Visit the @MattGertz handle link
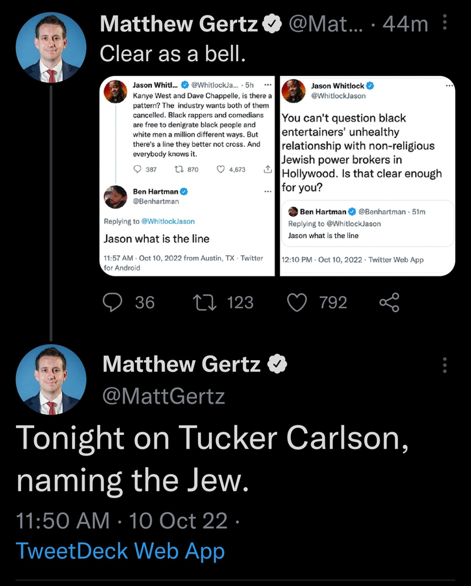 point(163,396)
